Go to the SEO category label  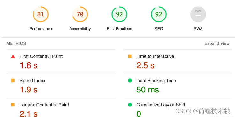[159, 29]
